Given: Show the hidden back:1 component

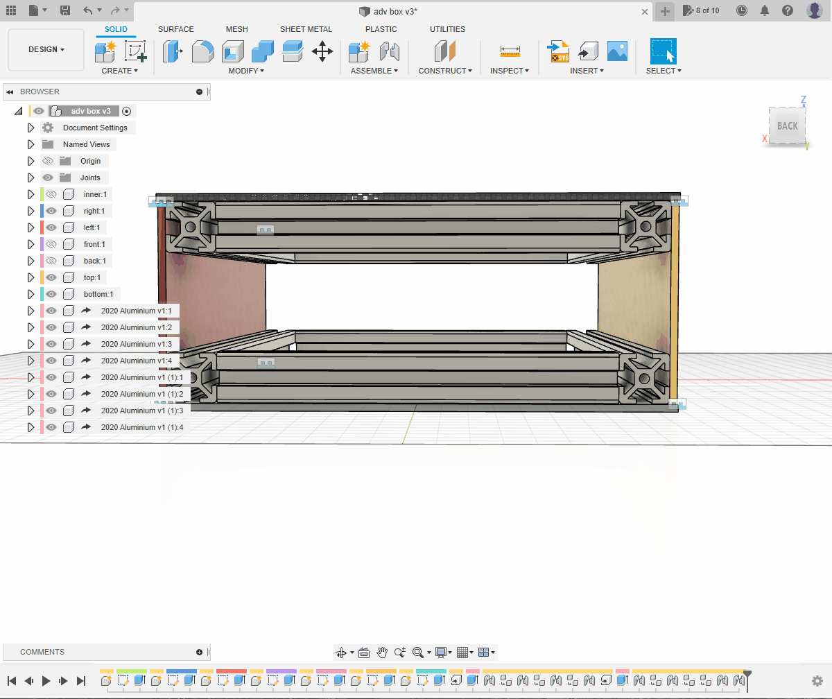Looking at the screenshot, I should [x=51, y=261].
